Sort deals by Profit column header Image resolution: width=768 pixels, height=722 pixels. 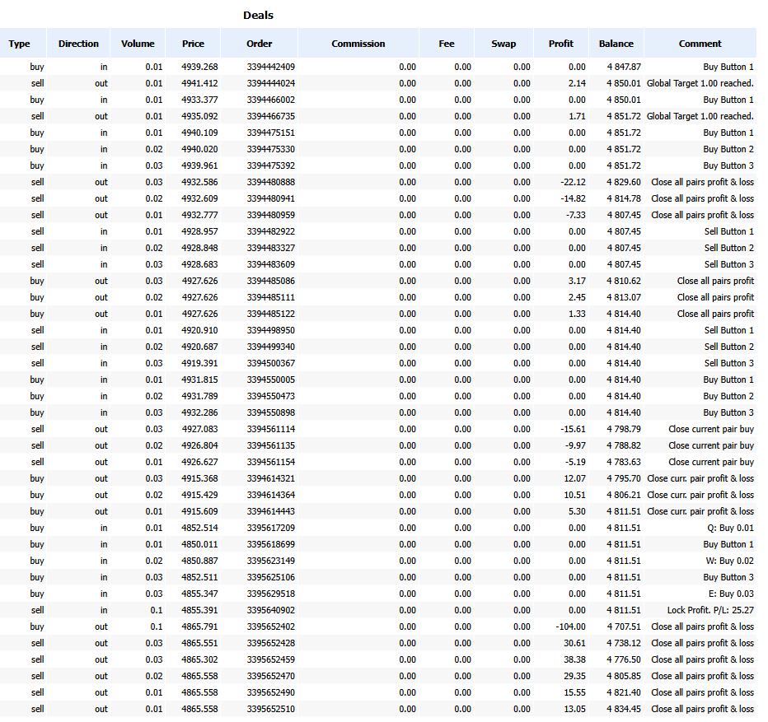(561, 44)
